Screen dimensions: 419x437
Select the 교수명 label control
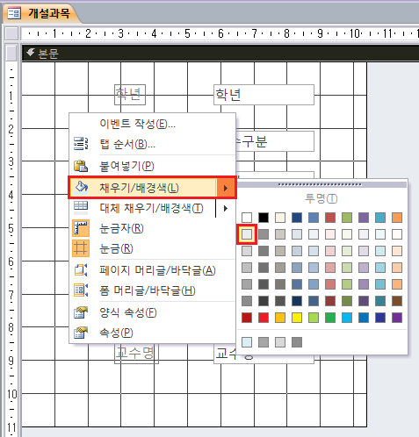click(x=136, y=354)
